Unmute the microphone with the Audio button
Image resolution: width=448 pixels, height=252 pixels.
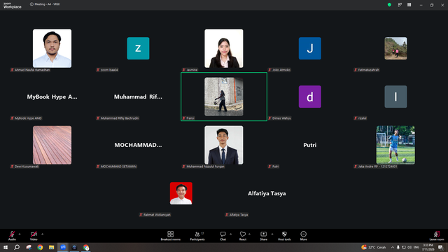coord(12,236)
